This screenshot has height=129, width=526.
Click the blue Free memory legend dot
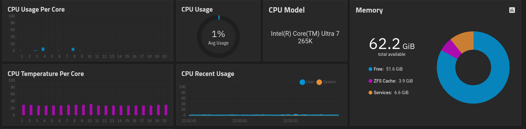(x=370, y=69)
